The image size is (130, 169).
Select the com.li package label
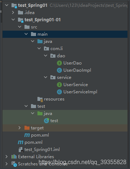(x=57, y=49)
